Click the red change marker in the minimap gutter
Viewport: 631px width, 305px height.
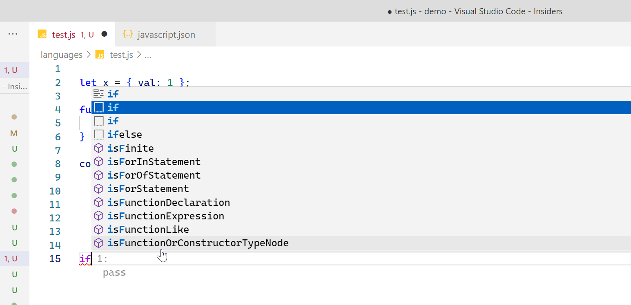15,211
